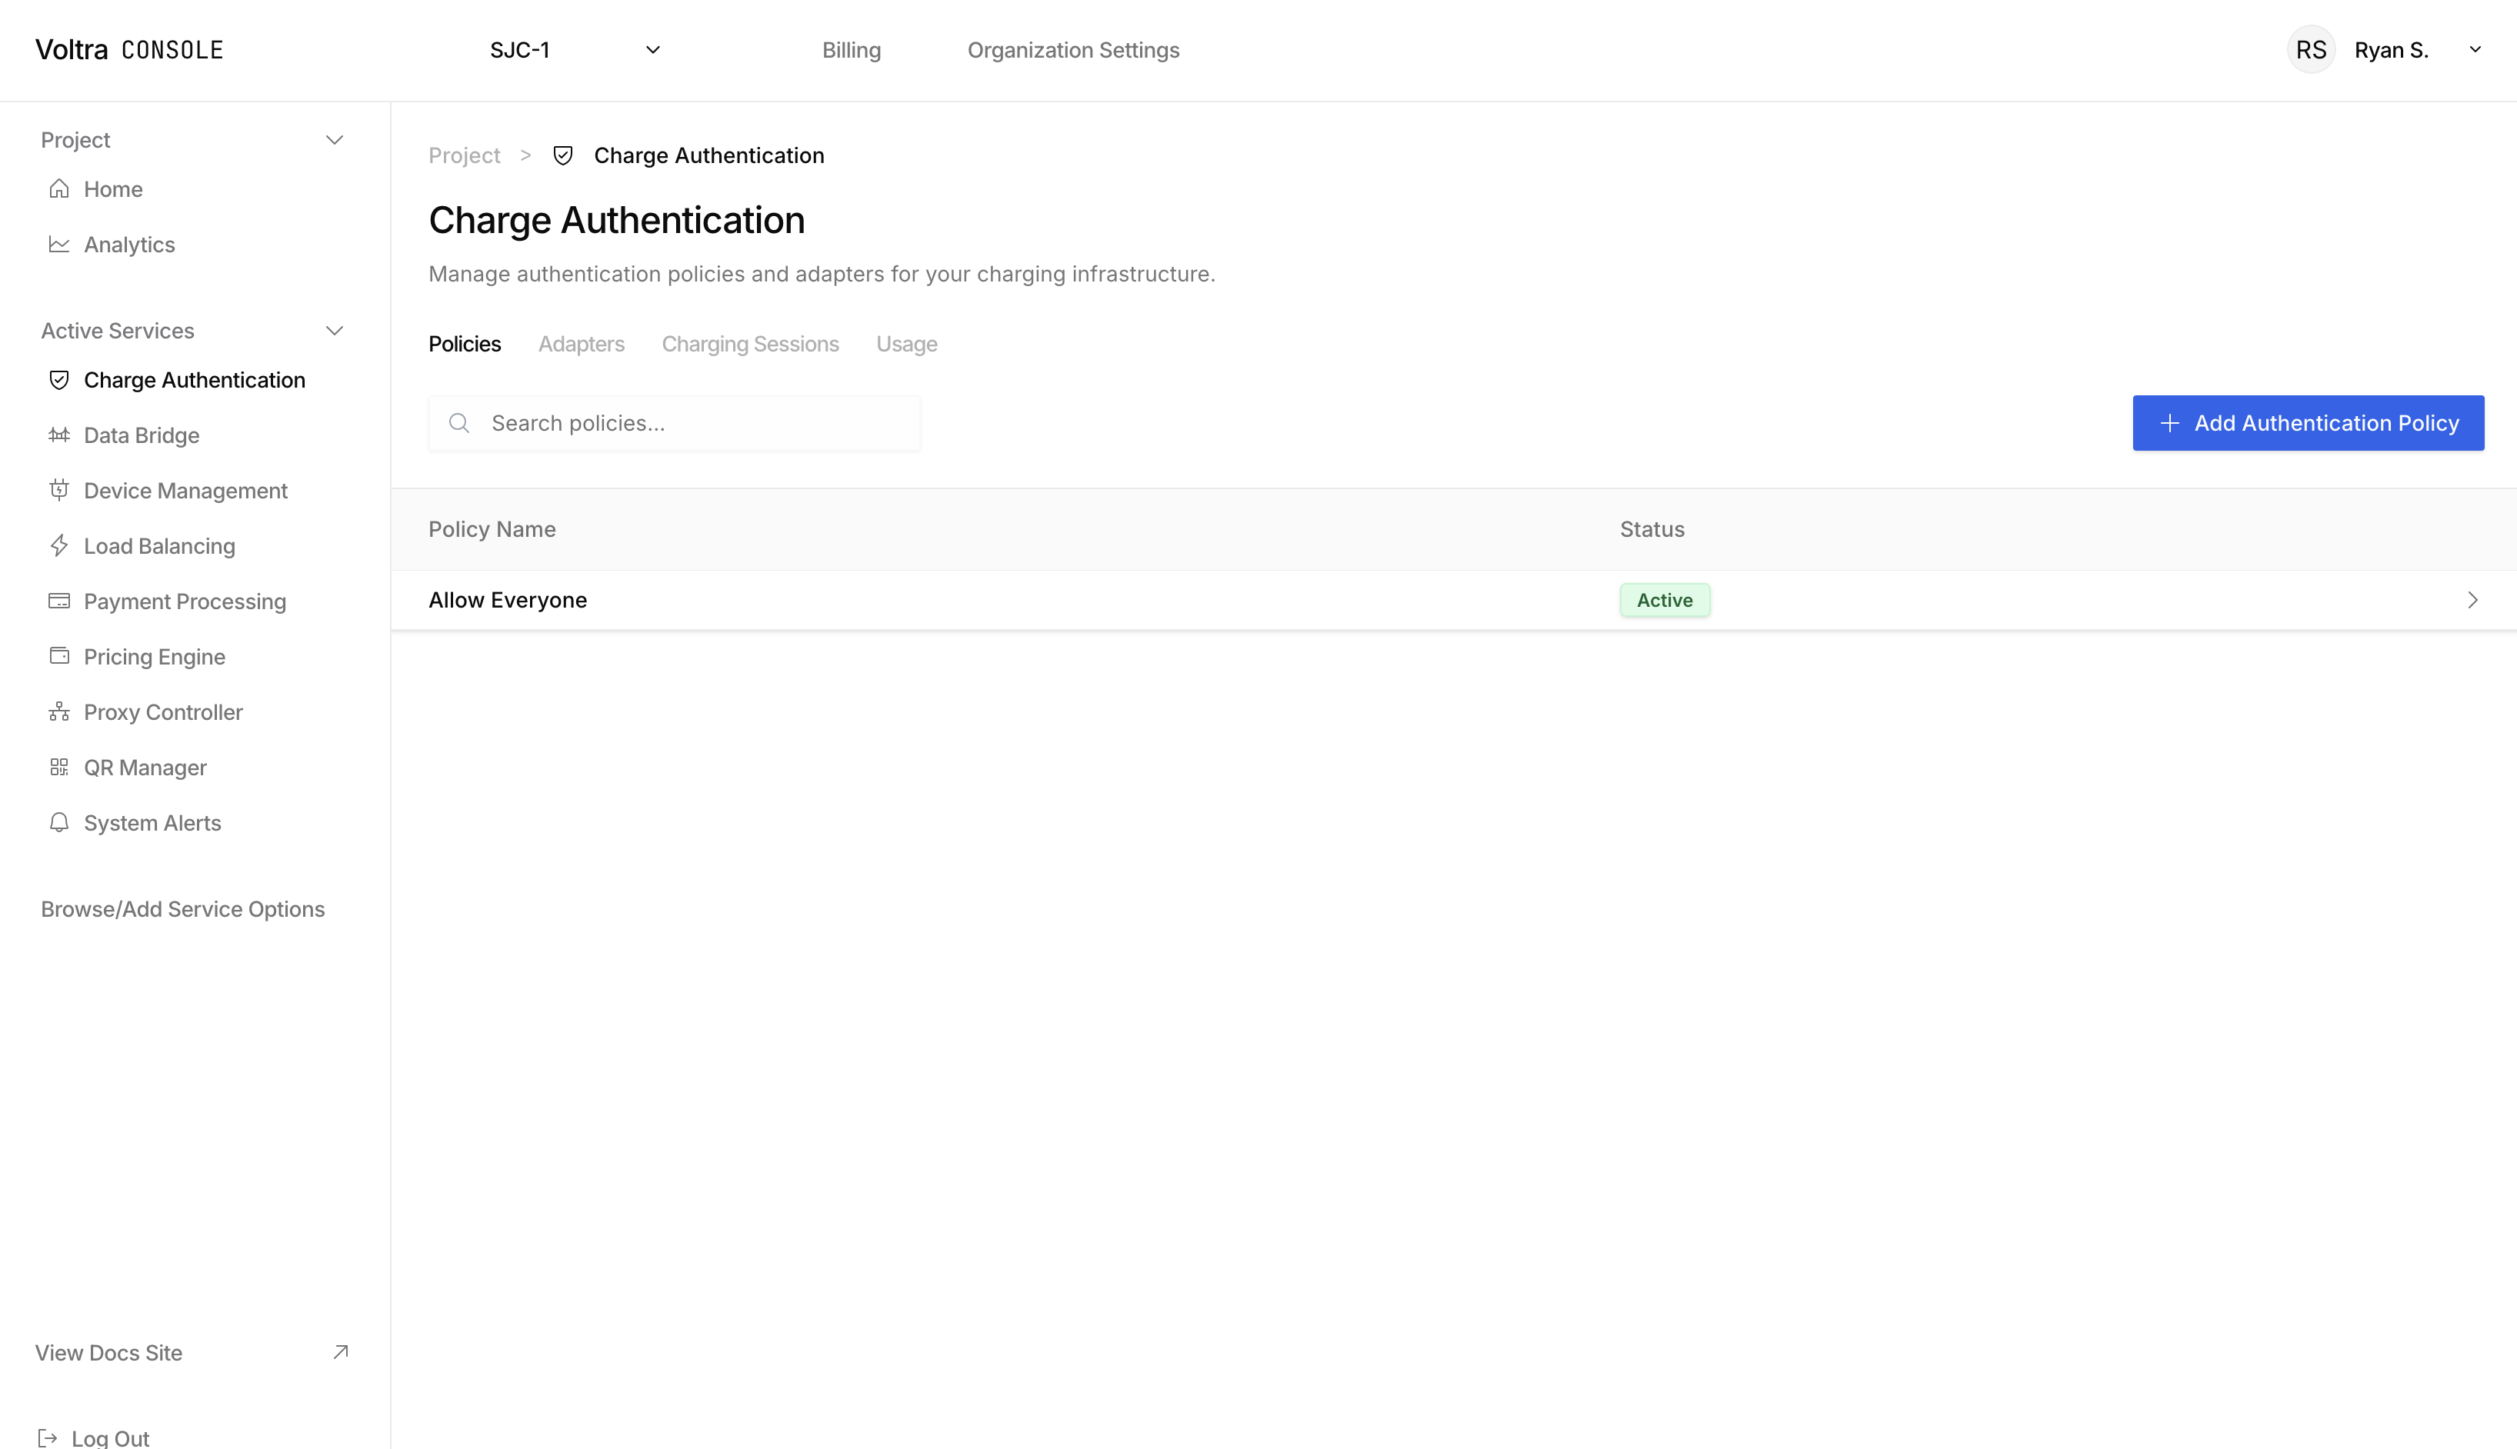Click the search magnifier in policy search

coord(460,423)
